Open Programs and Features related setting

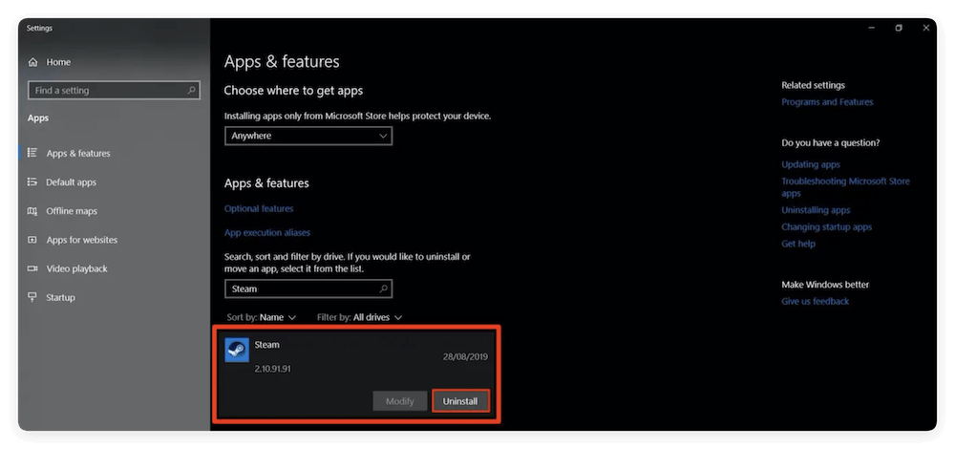point(827,102)
